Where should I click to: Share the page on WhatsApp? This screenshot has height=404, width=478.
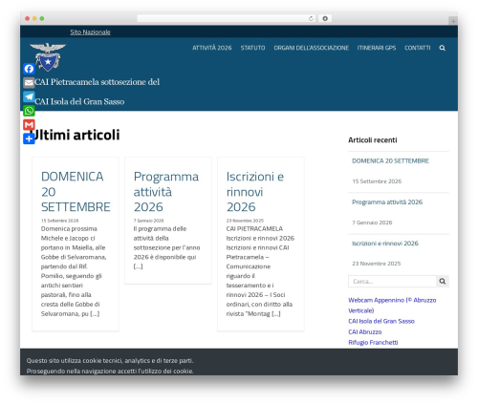pyautogui.click(x=29, y=111)
